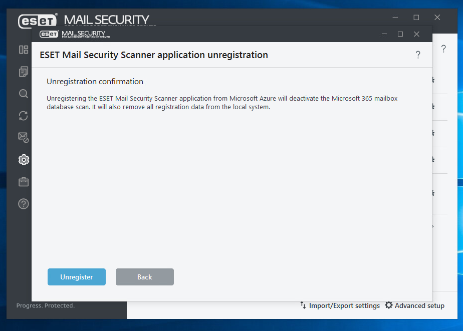
Task: Click the Help question mark sidebar icon
Action: pos(23,204)
